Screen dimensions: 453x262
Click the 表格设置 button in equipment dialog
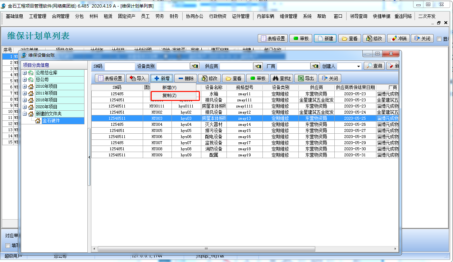click(110, 78)
